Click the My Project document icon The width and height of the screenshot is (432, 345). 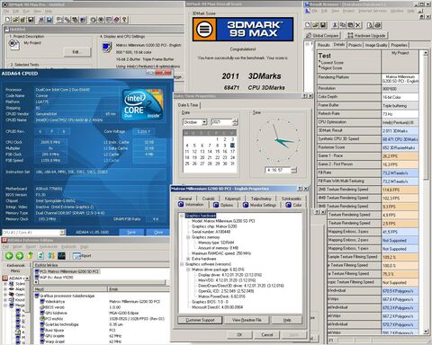[x=13, y=45]
